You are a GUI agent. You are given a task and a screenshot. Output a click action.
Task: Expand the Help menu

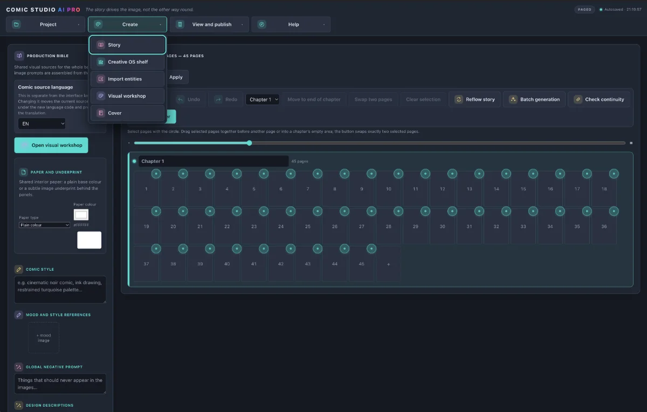291,24
